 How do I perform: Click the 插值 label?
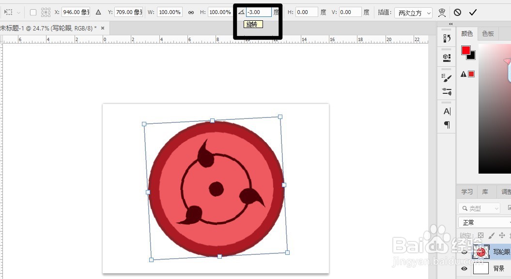point(385,13)
